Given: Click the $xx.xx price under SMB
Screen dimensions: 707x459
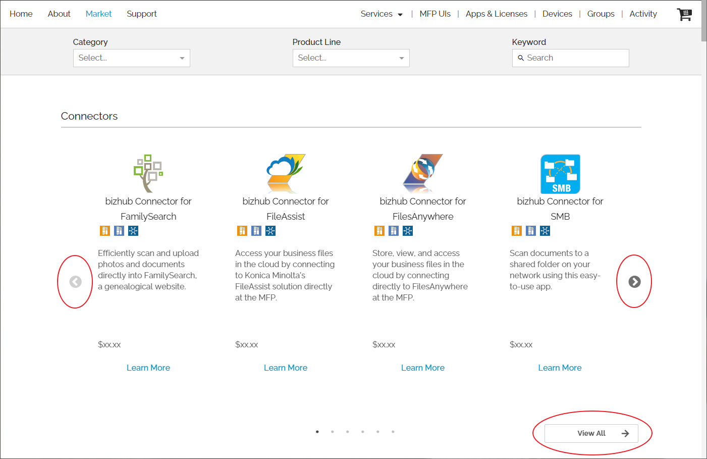Looking at the screenshot, I should 521,344.
